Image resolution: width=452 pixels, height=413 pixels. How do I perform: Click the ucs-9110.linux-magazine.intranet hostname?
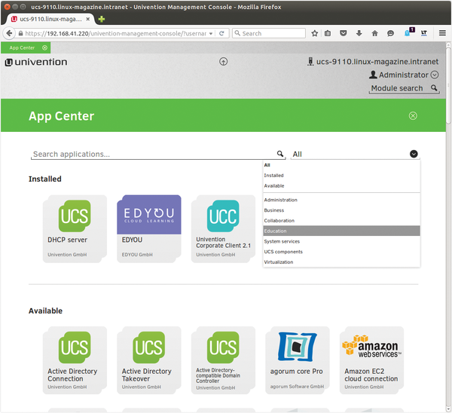pos(377,62)
